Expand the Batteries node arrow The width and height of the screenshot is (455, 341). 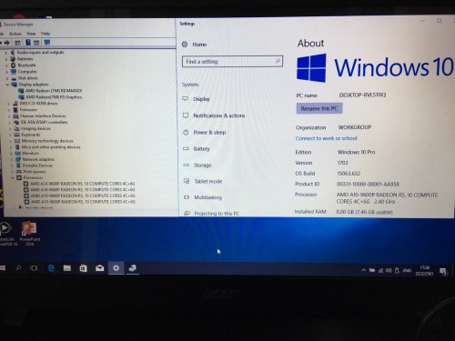[x=6, y=59]
